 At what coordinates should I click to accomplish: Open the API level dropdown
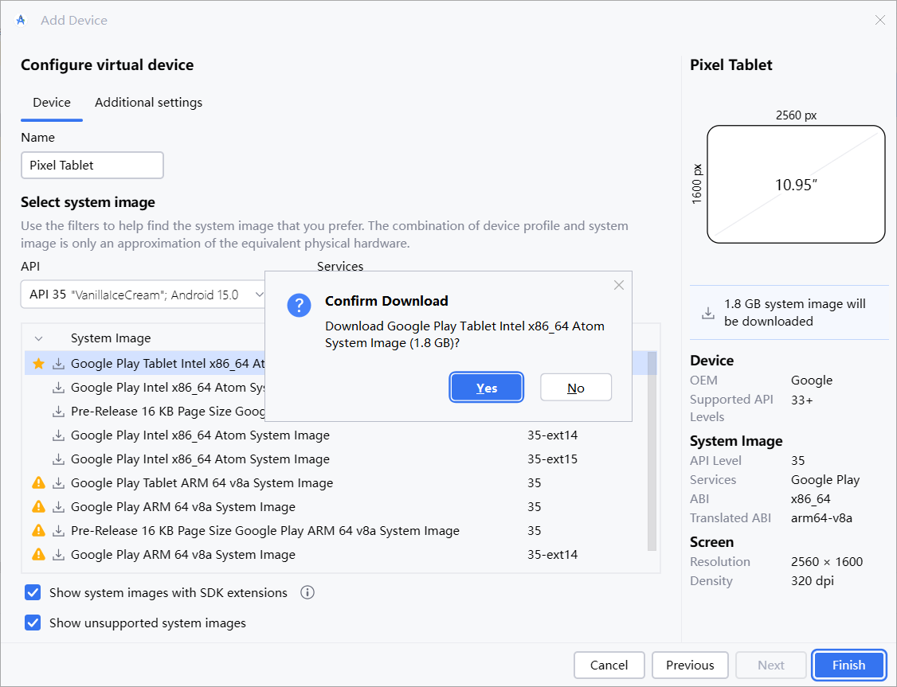click(x=143, y=295)
